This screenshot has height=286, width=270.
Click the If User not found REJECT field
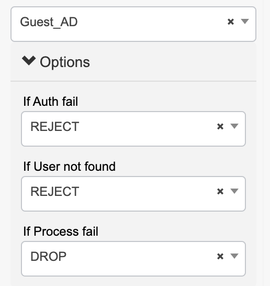(133, 194)
